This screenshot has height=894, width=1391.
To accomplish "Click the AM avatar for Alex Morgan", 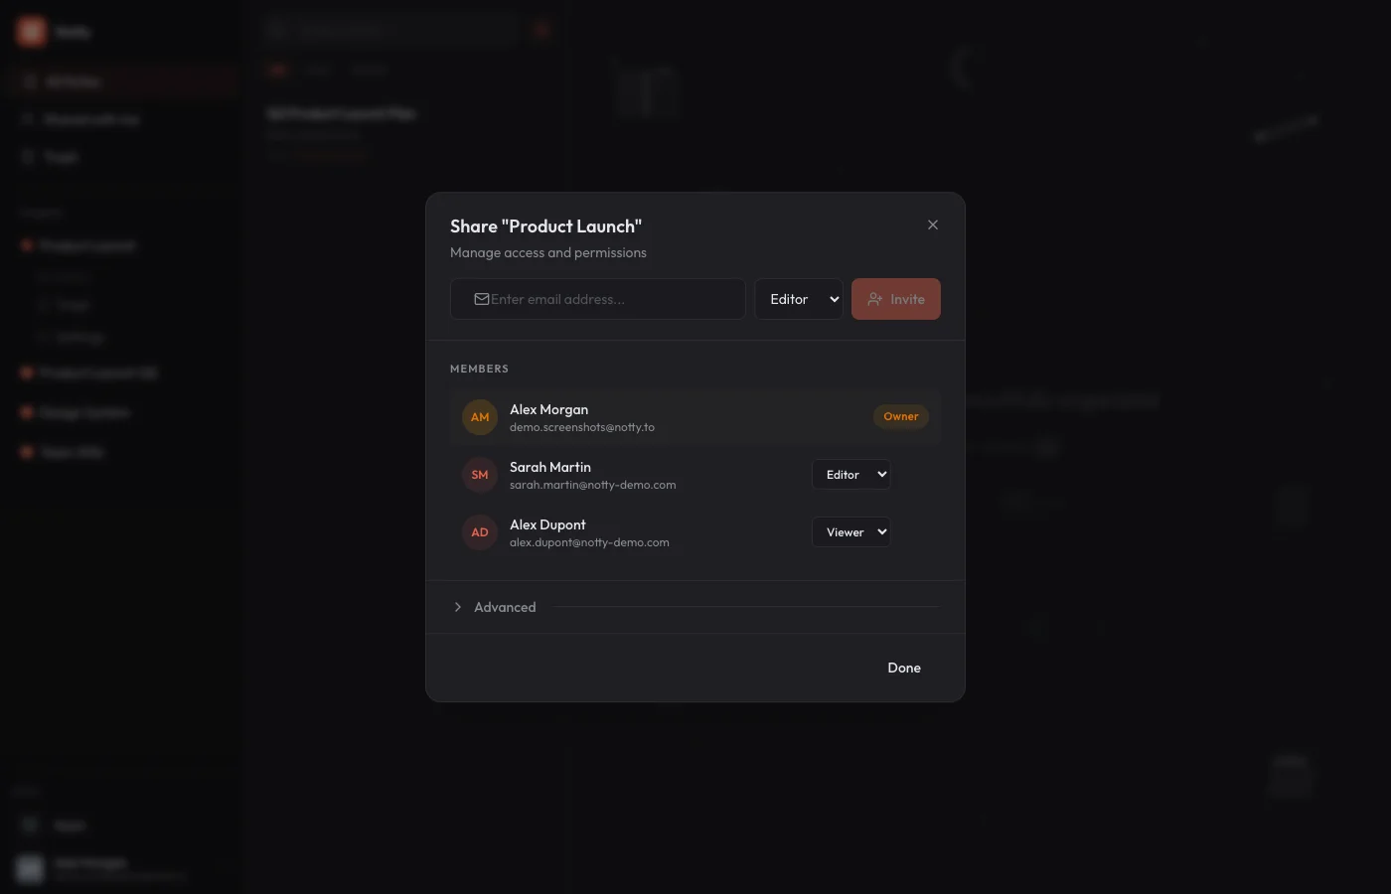I will click(480, 417).
